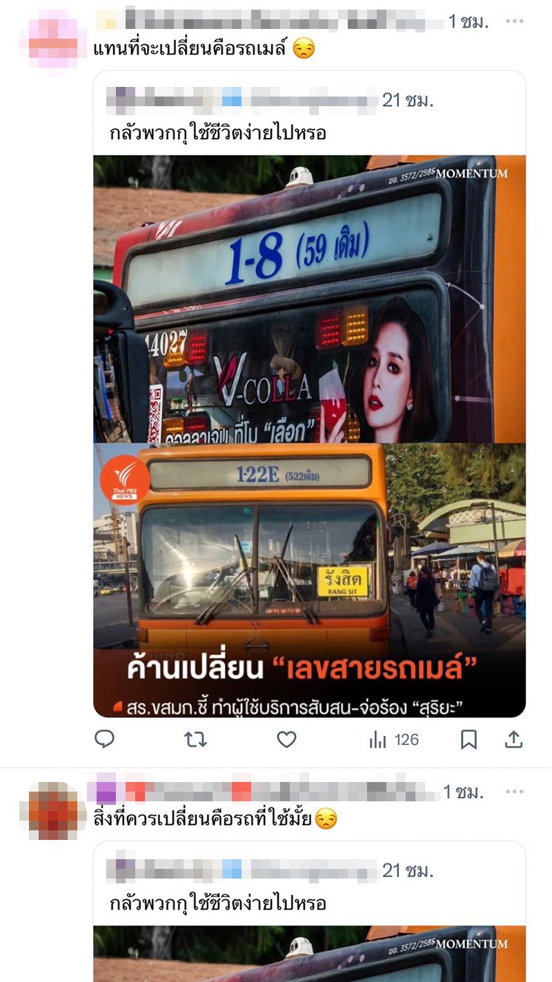The width and height of the screenshot is (552, 982).
Task: Click the 21 ชม. timestamp in the first quote
Action: point(408,100)
